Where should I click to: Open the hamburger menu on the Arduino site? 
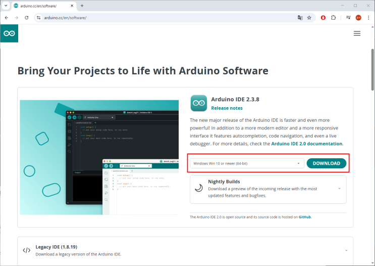(x=357, y=33)
